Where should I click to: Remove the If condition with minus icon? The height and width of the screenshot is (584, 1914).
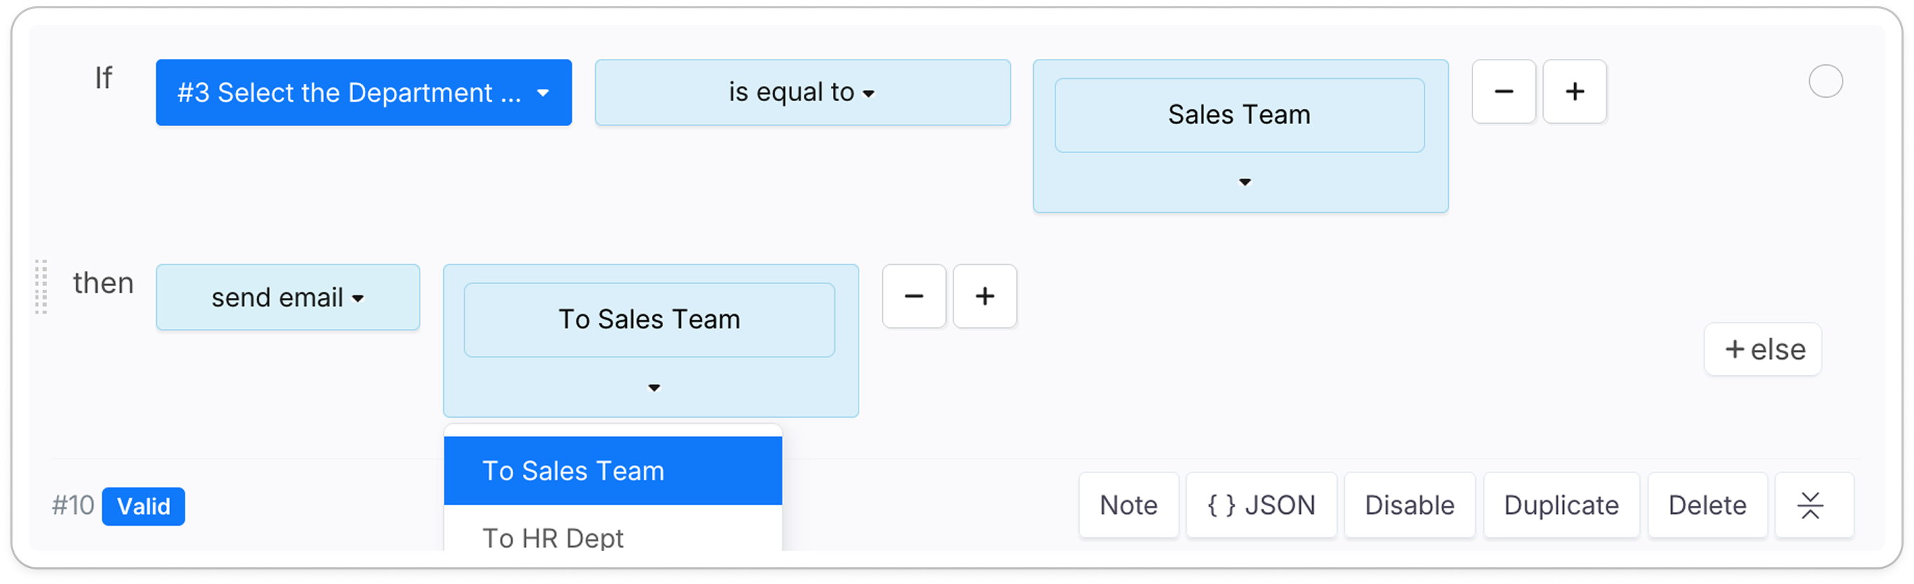coord(1503,92)
